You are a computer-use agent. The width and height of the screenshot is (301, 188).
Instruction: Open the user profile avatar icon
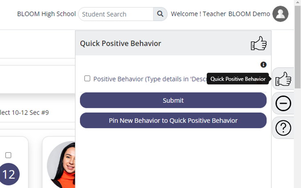tap(280, 14)
